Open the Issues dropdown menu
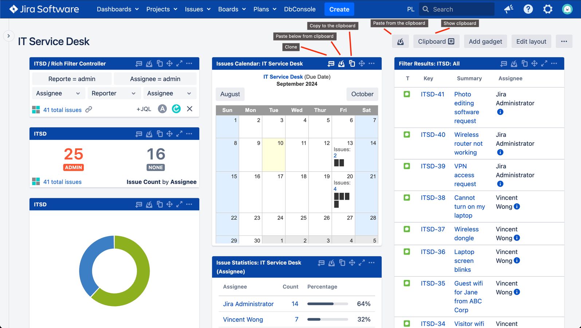 [197, 9]
